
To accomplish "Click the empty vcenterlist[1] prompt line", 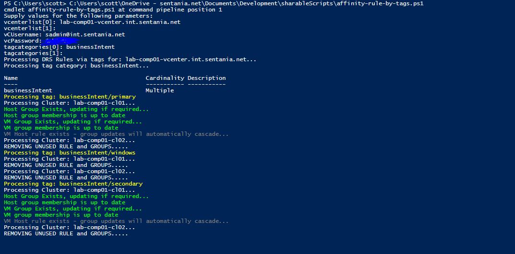I will coord(30,29).
